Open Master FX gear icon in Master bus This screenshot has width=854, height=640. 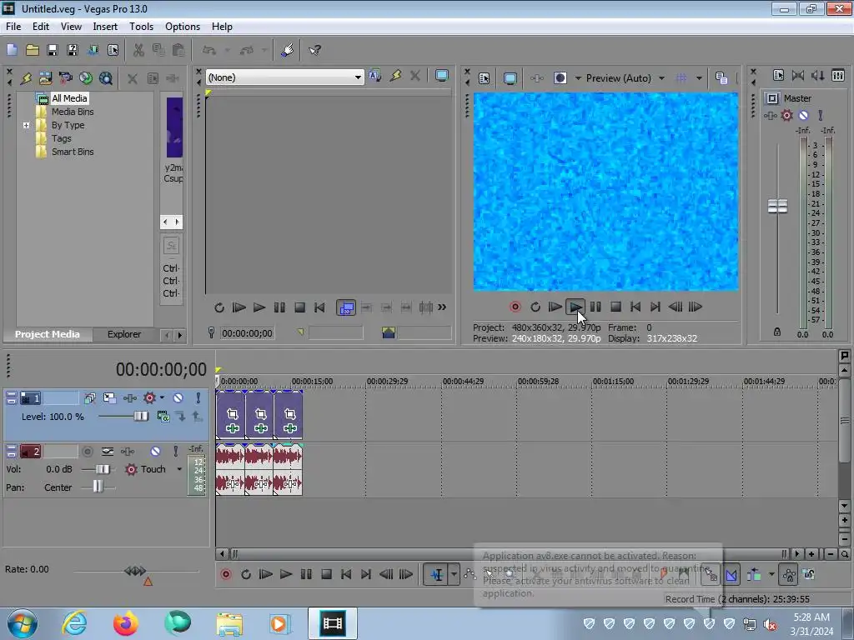[786, 115]
